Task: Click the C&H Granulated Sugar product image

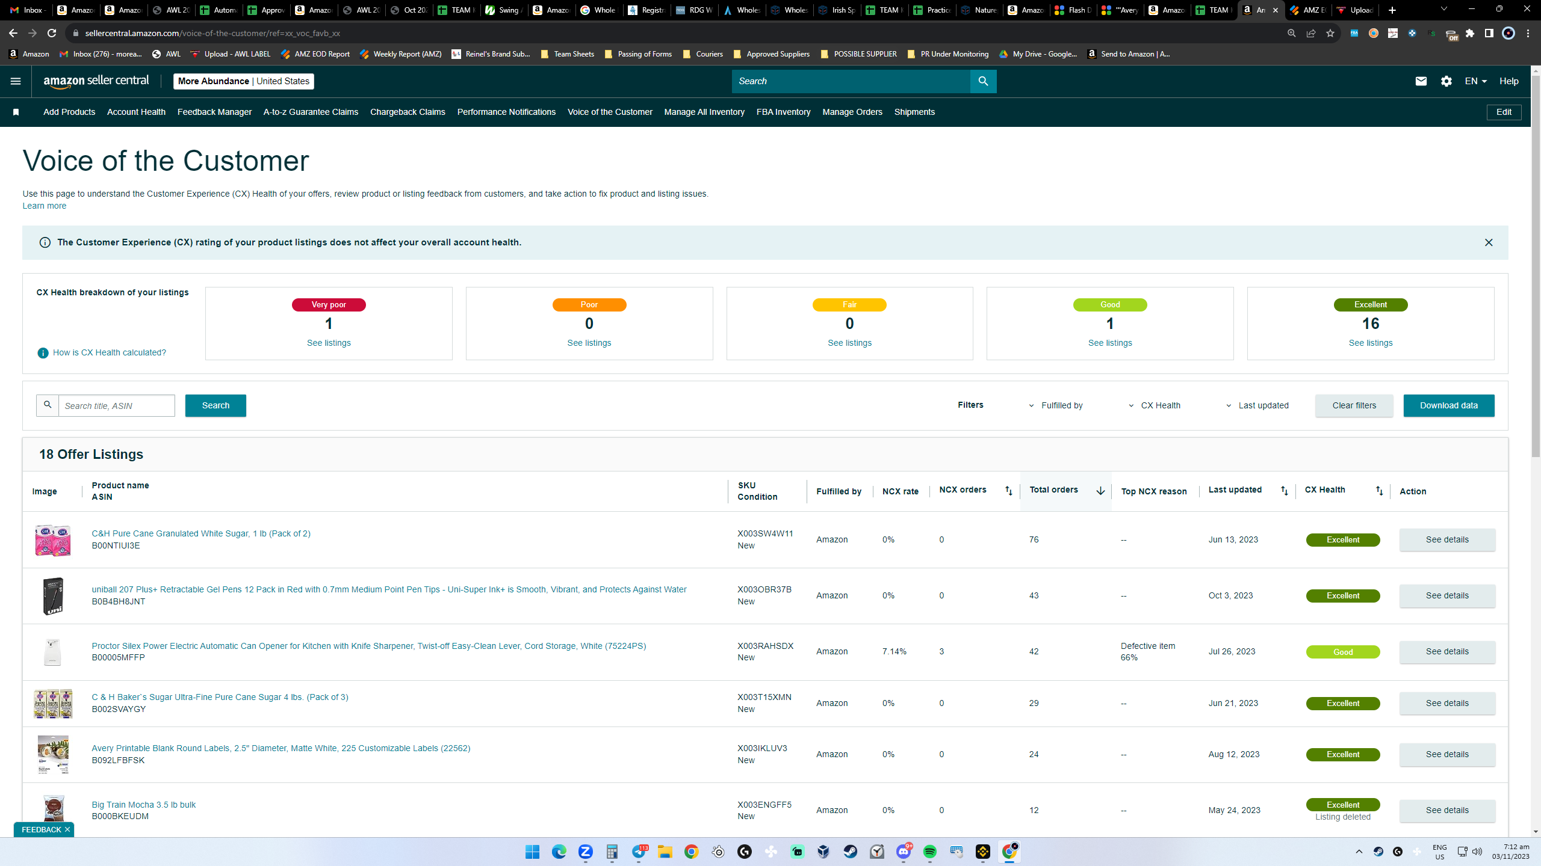Action: pyautogui.click(x=53, y=539)
